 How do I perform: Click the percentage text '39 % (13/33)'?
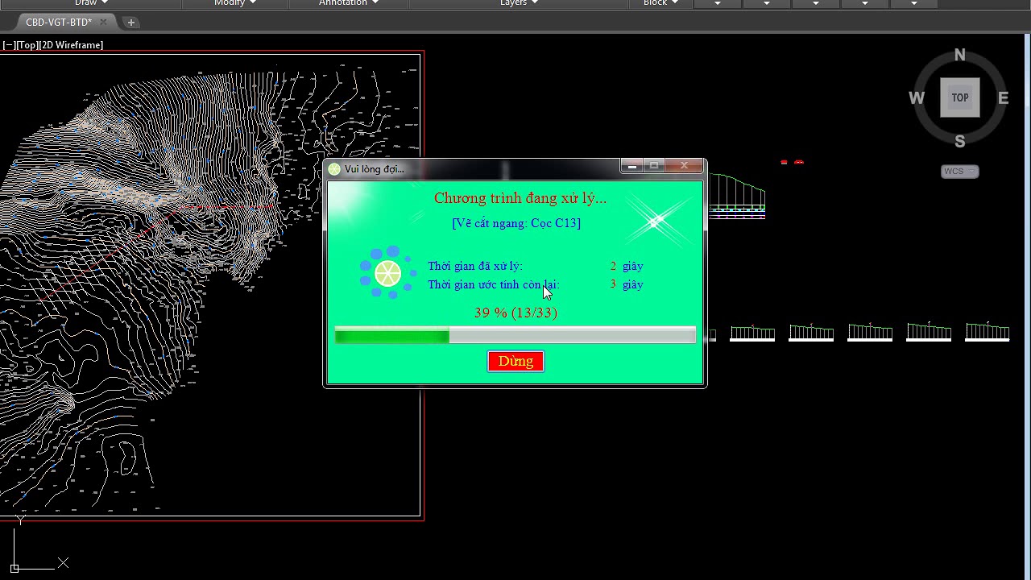pyautogui.click(x=515, y=313)
